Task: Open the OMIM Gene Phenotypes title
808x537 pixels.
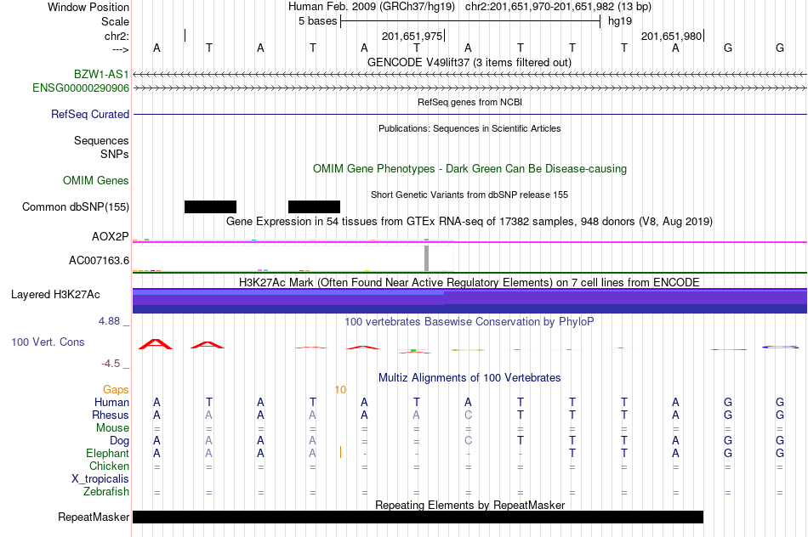Action: point(469,169)
